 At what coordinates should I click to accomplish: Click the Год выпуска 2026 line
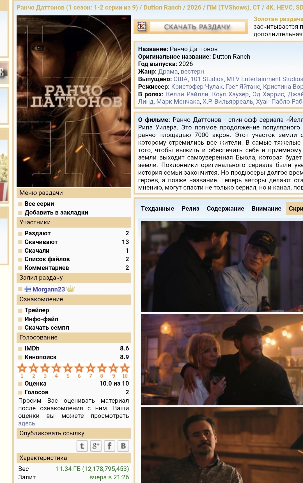pyautogui.click(x=166, y=64)
